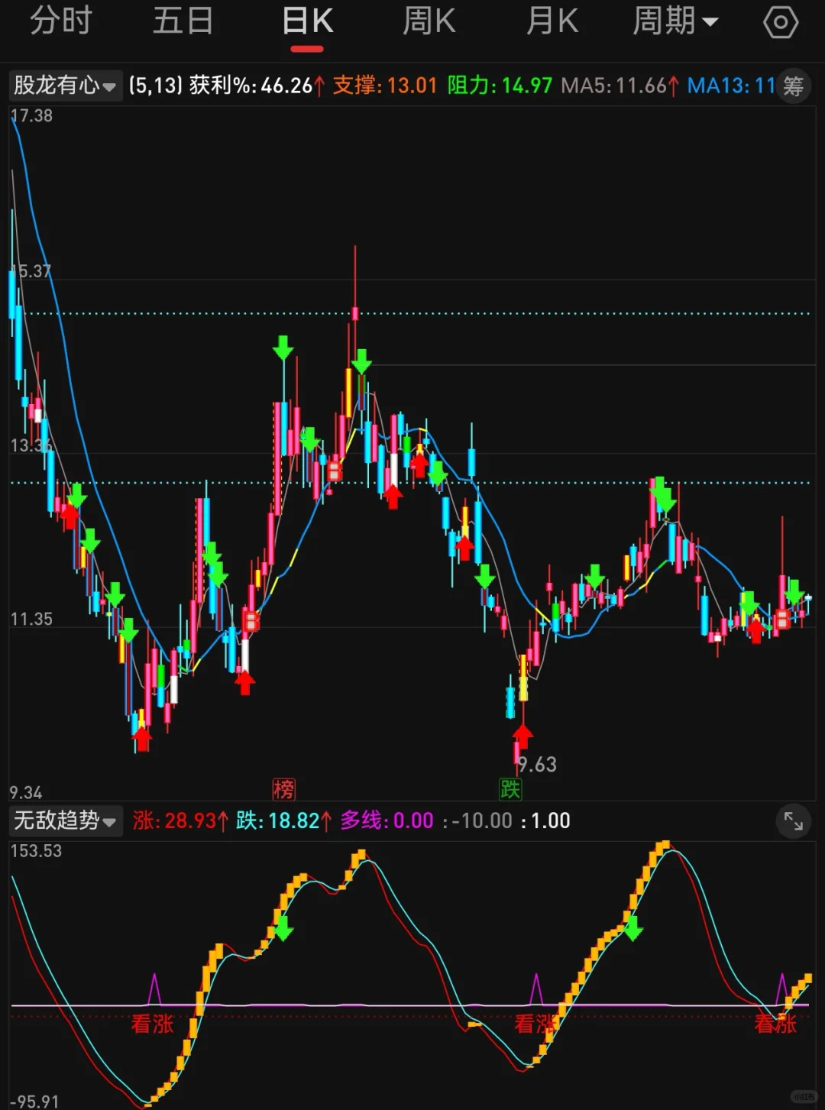Viewport: 825px width, 1110px height.
Task: Open chart settings via the target icon
Action: point(780,21)
